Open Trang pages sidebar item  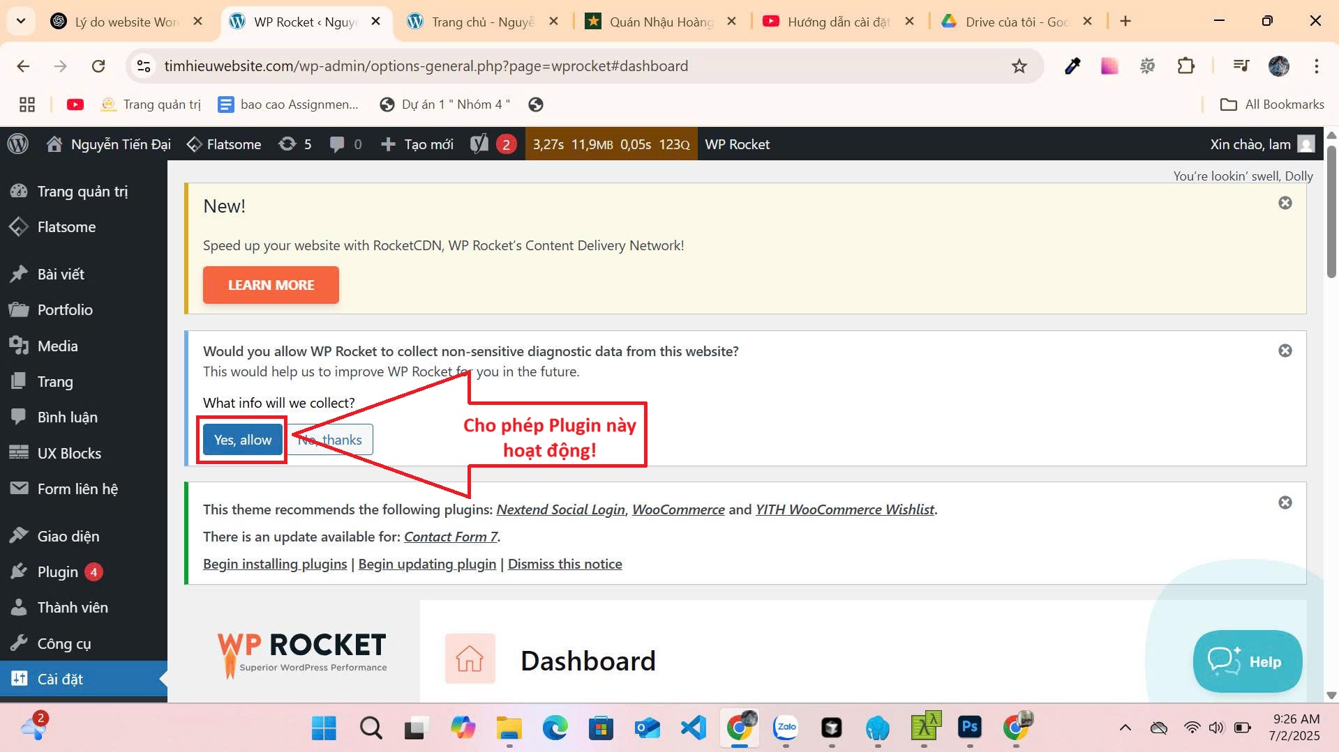[83, 381]
